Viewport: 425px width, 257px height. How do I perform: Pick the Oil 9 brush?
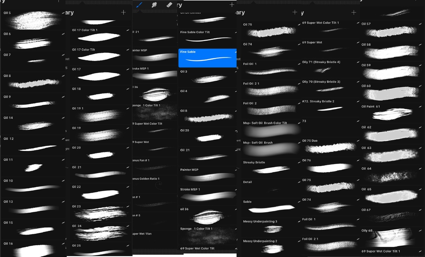click(33, 104)
